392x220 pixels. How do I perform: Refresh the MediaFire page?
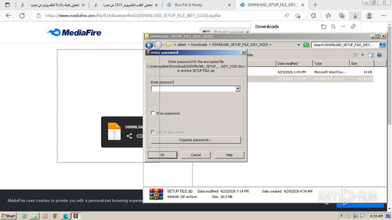(x=22, y=16)
